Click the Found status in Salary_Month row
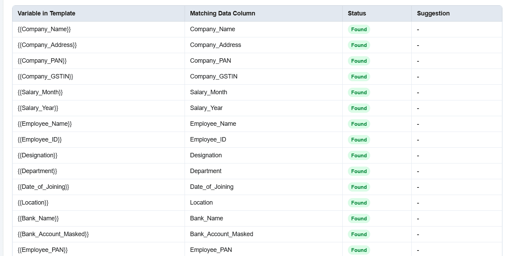 point(359,93)
